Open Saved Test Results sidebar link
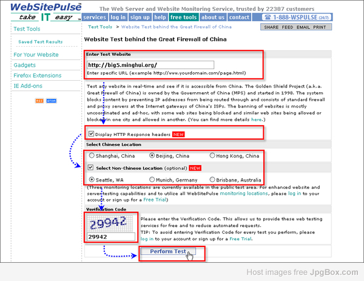The image size is (364, 281). 41,42
